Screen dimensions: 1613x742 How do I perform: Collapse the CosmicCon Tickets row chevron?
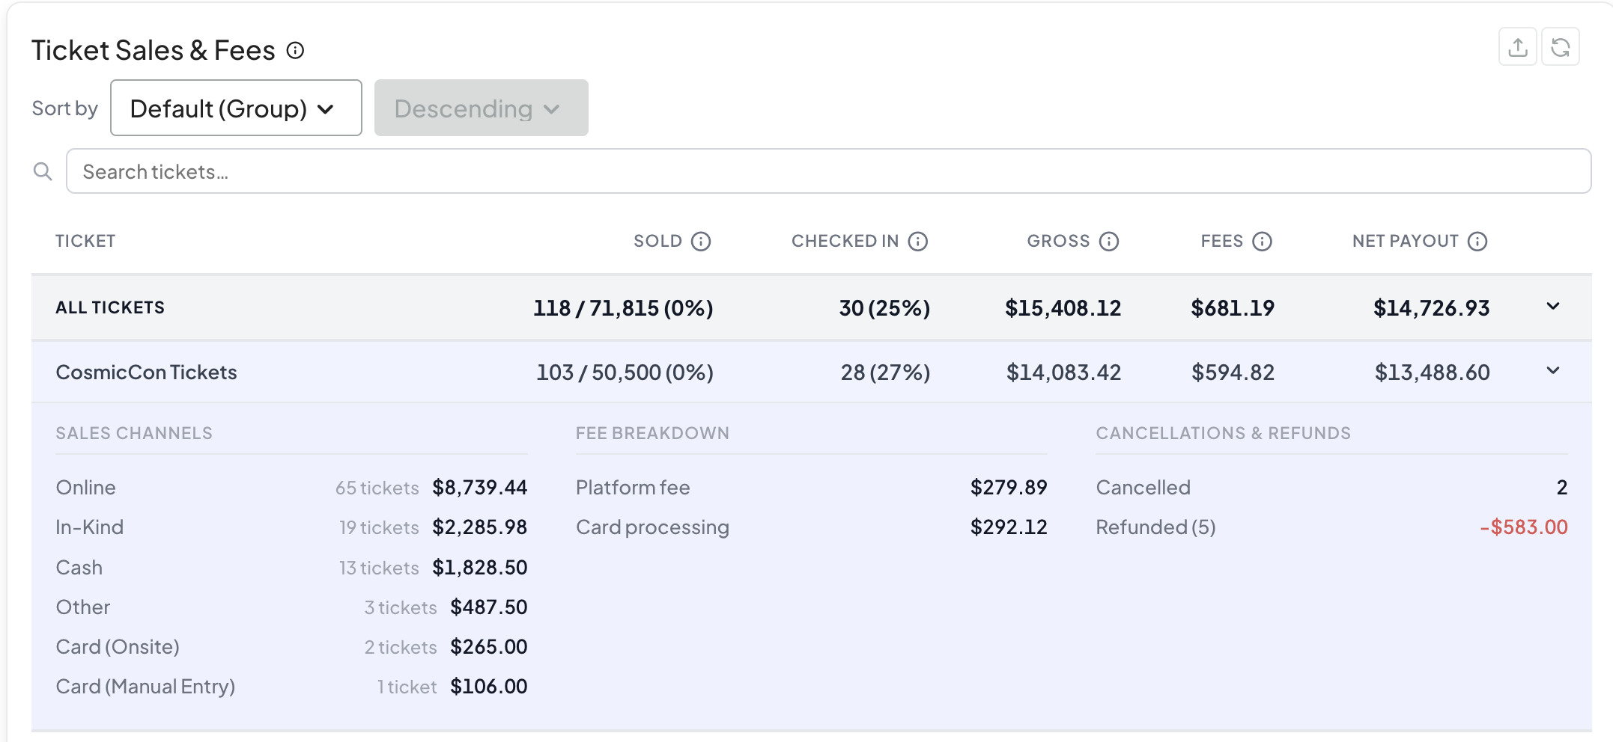tap(1553, 371)
